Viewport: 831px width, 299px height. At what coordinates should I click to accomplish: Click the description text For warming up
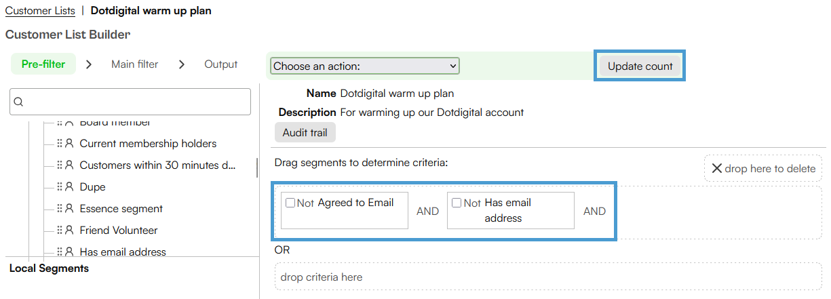tap(431, 112)
